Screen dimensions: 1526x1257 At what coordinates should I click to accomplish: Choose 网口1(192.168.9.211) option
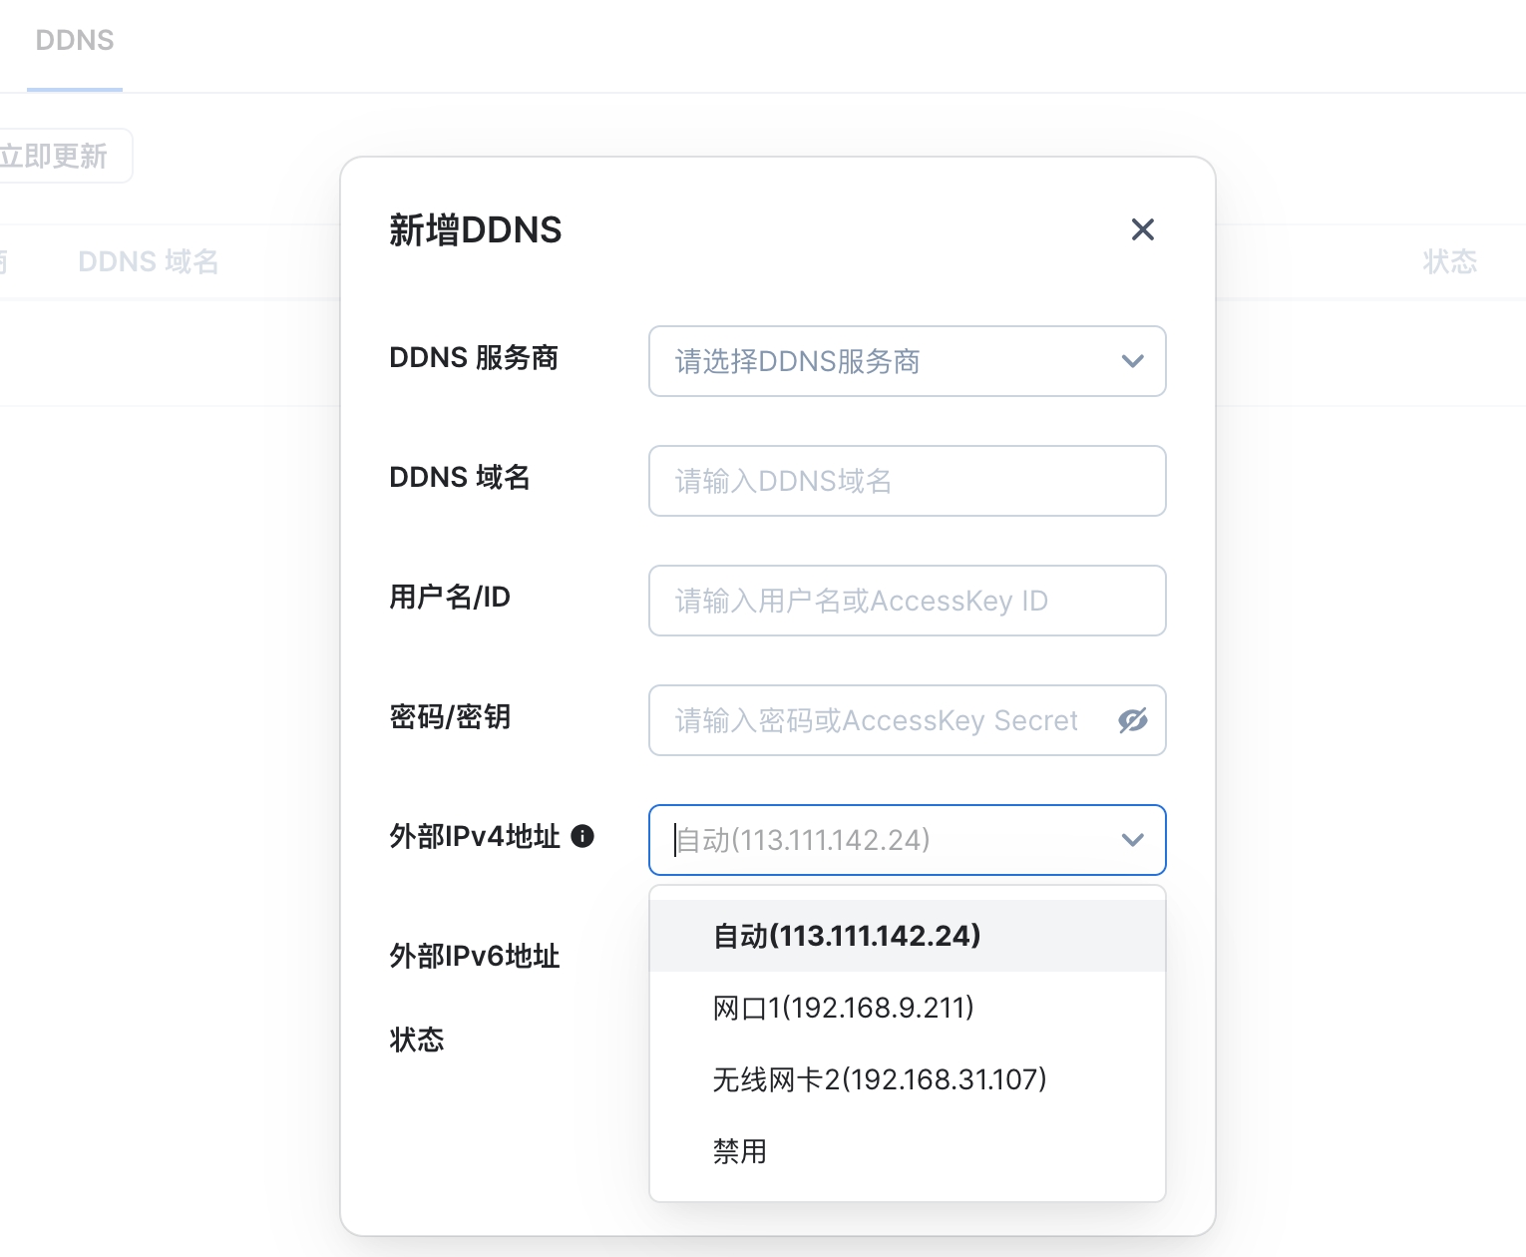click(x=908, y=1008)
